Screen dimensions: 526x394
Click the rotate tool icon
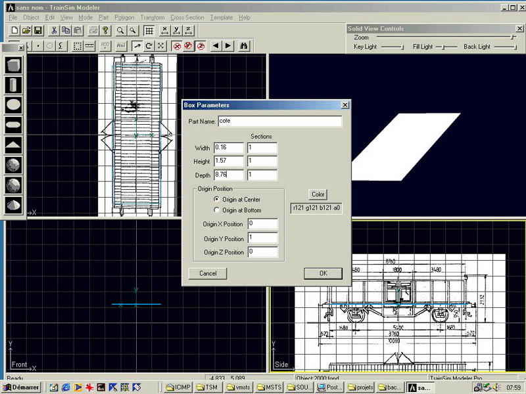149,46
